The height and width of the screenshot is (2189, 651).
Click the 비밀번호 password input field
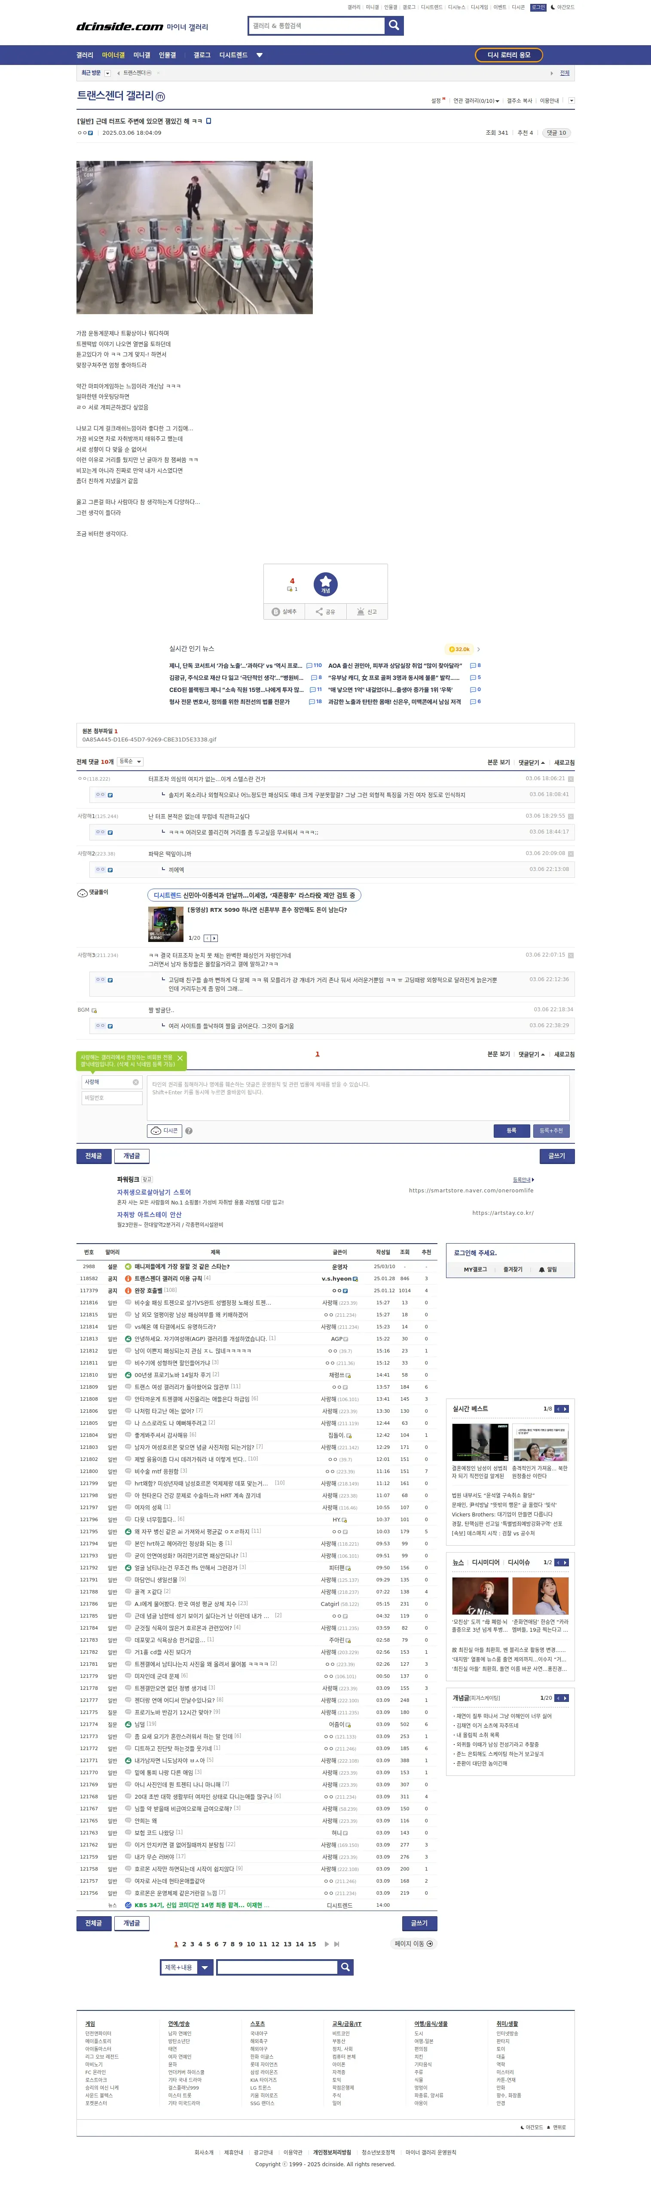click(x=111, y=1098)
